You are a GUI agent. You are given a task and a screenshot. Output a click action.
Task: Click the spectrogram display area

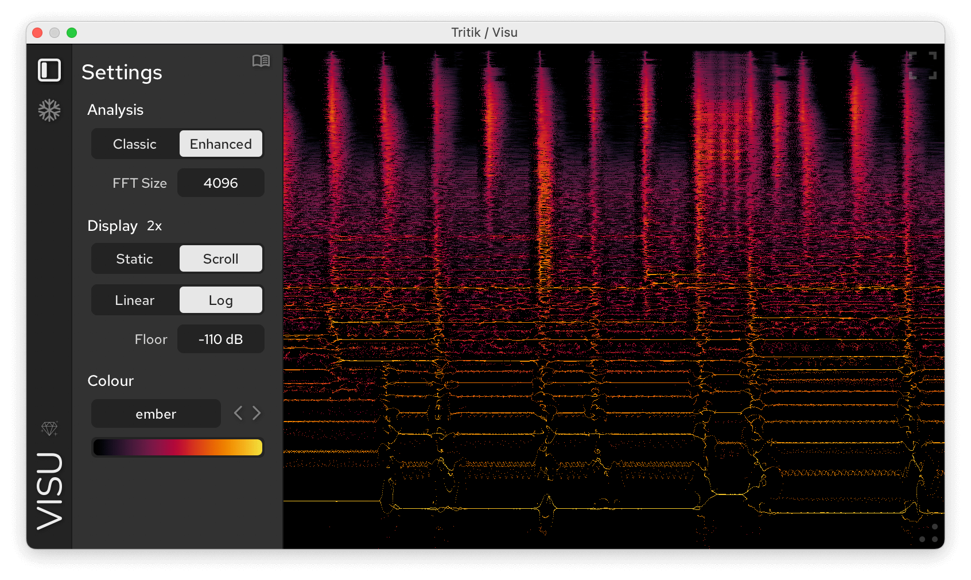(x=614, y=296)
